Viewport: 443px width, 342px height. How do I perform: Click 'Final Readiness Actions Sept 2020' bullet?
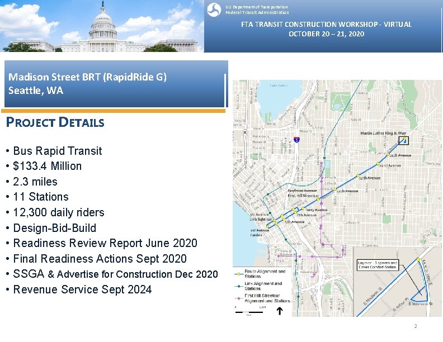point(100,259)
